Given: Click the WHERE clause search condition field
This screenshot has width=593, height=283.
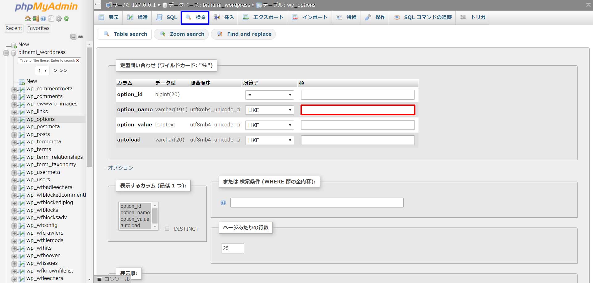Looking at the screenshot, I should coord(317,203).
